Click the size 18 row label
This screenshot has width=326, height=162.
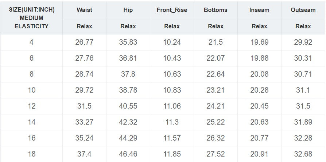(31, 154)
